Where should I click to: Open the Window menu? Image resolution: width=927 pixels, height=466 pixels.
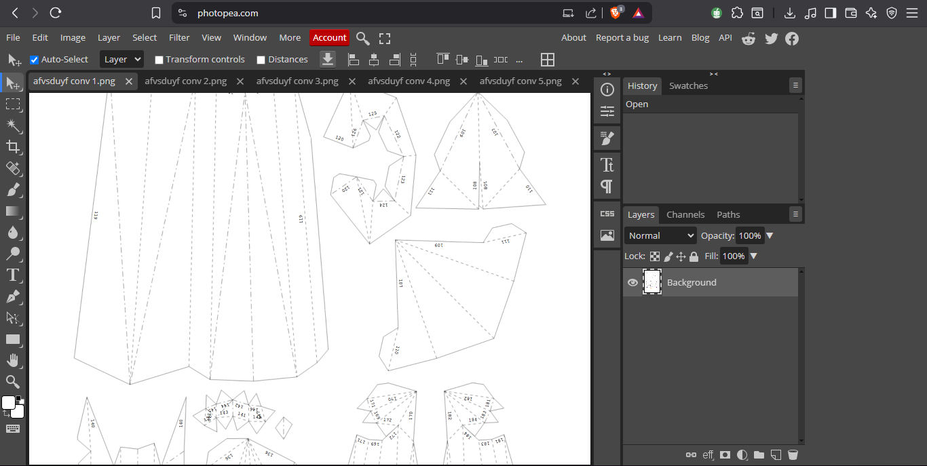click(x=250, y=38)
